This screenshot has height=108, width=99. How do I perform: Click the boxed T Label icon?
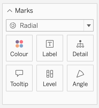point(50,44)
